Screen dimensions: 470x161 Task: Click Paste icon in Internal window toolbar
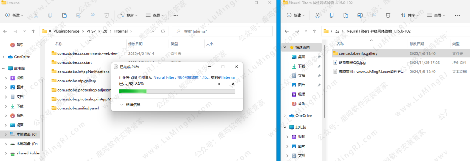(x=64, y=15)
